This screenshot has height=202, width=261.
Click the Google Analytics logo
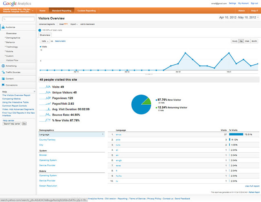coord(17,4)
